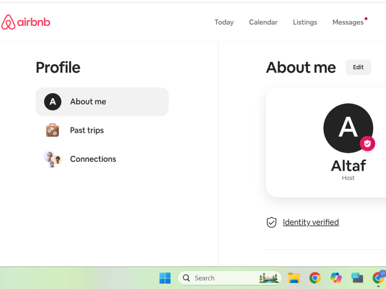386x289 pixels.
Task: Open Connections section
Action: (x=102, y=159)
